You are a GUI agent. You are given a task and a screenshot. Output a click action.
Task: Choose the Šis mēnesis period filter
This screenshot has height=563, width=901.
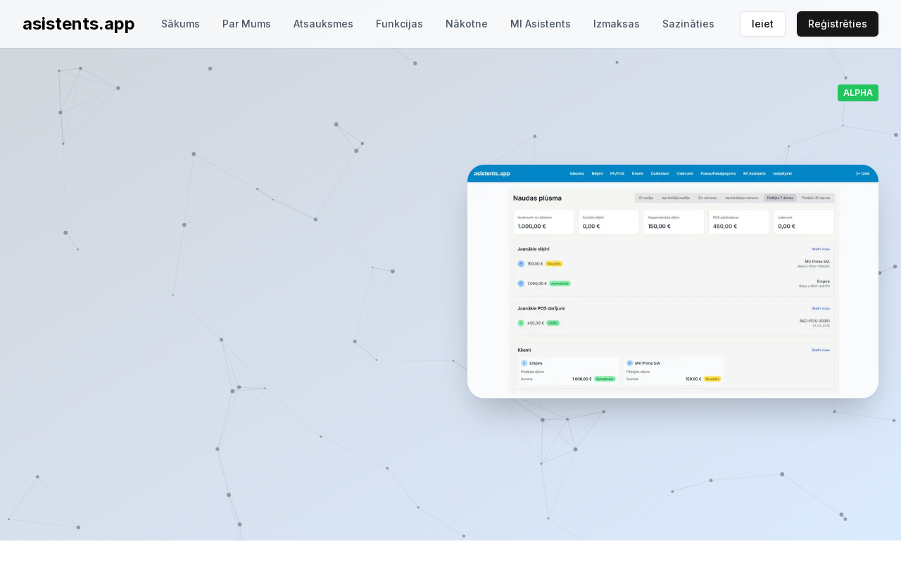[x=707, y=198]
